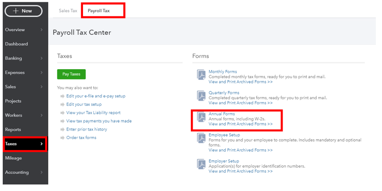
Task: Expand the Banking menu chevron
Action: click(41, 58)
